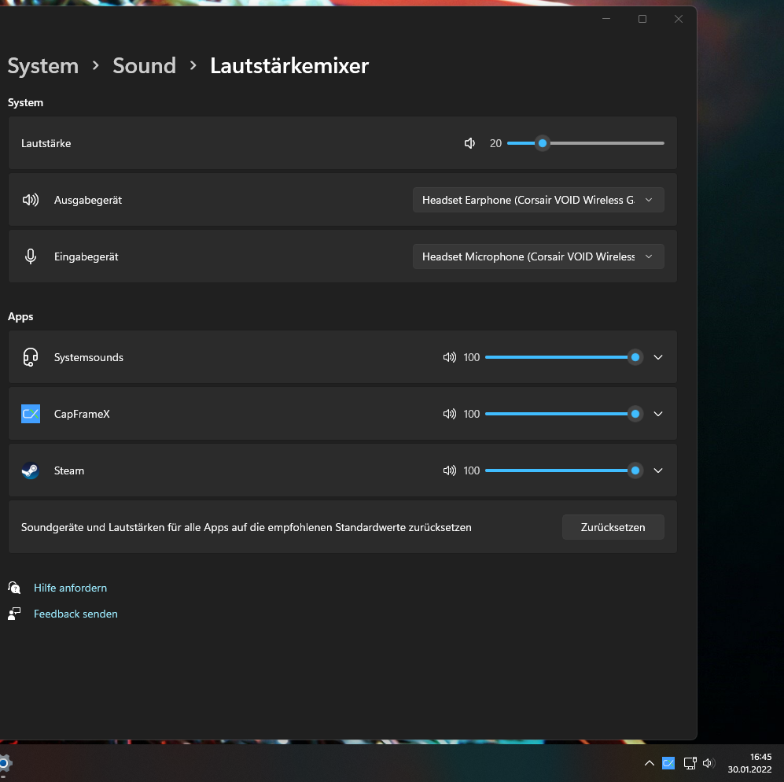The image size is (784, 782).
Task: Click the Eingabegerät microphone icon
Action: coord(31,256)
